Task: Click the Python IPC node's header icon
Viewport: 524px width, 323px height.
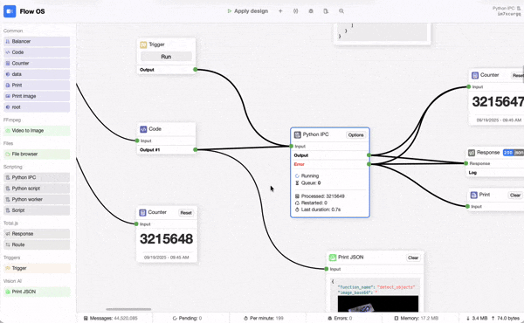Action: (298, 134)
